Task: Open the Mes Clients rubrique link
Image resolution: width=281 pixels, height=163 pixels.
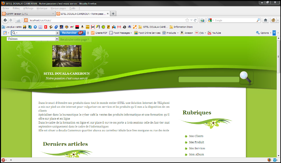Action: point(196,136)
